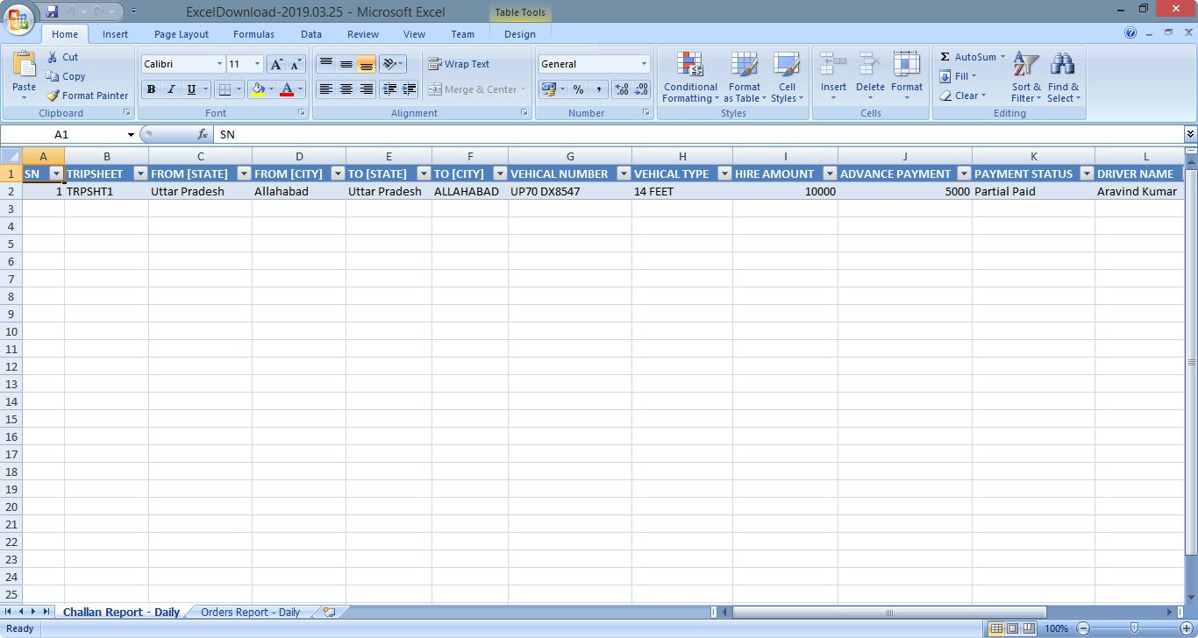Screen dimensions: 1198x638
Task: Click the yellow Fill Color swatch
Action: pos(258,89)
